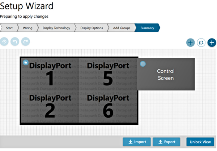Click the 'Preparing to apply changes' text

24,17
